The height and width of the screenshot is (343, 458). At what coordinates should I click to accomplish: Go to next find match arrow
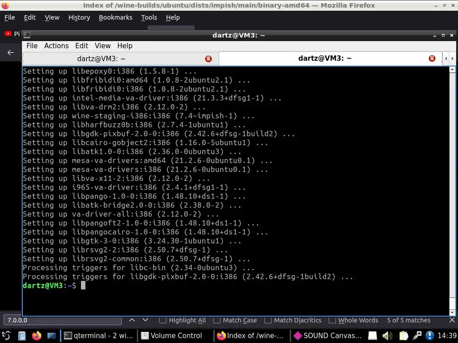click(145, 320)
